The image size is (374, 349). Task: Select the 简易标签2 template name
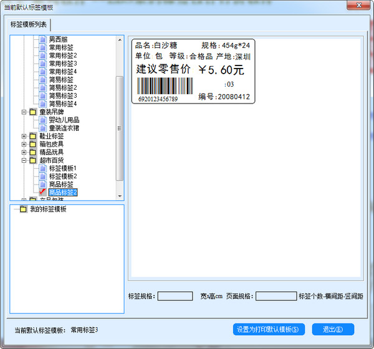coord(63,87)
